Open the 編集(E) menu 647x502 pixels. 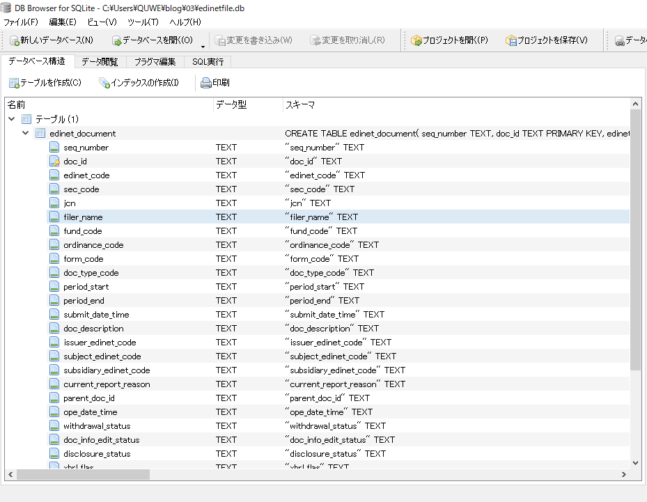(63, 22)
